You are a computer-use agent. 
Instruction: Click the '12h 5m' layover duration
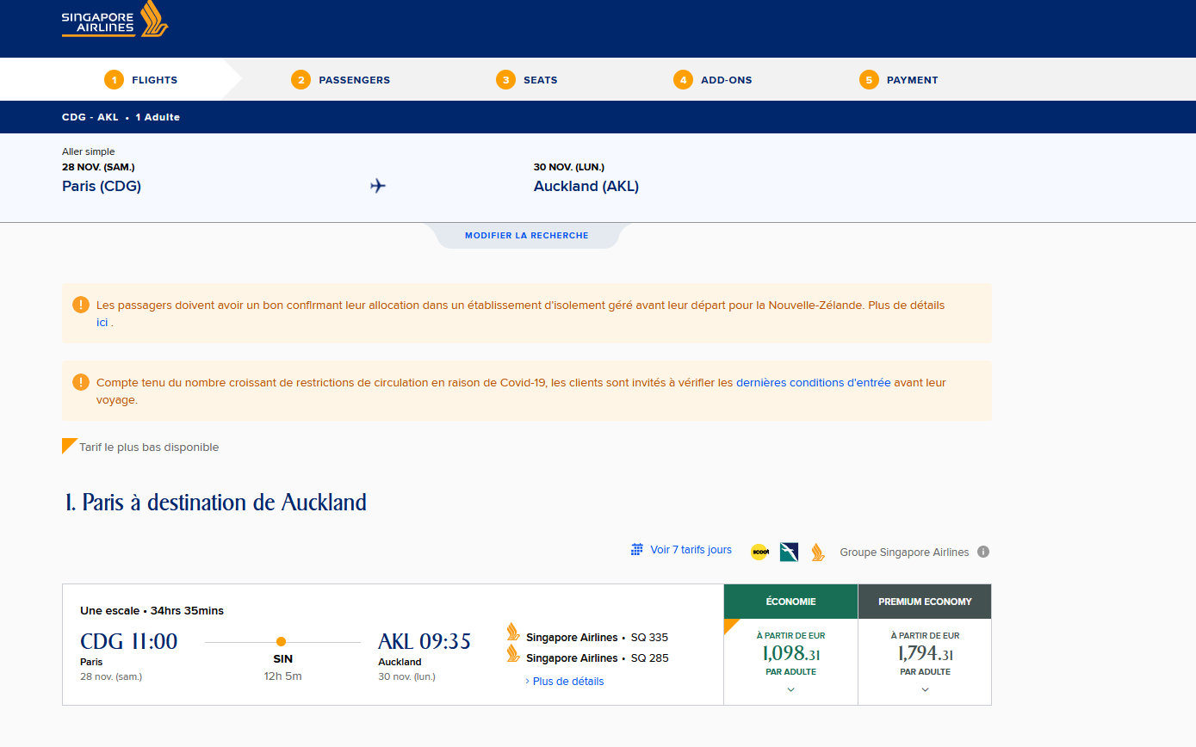[x=283, y=676]
